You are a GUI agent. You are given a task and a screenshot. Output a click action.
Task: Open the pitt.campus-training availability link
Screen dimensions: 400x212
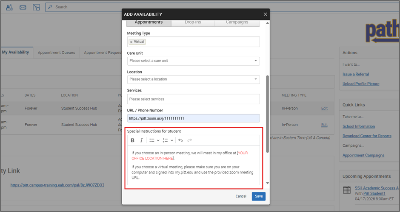[x=57, y=185]
